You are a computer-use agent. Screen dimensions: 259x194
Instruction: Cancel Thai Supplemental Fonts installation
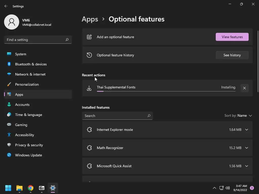click(x=244, y=88)
